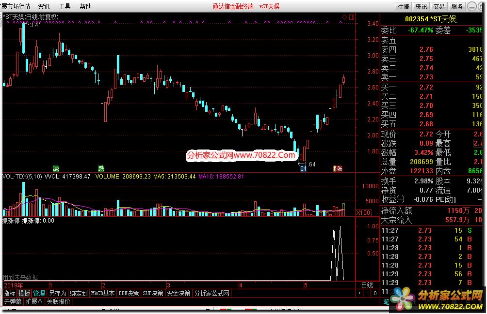Click the 另存为 tab
This screenshot has height=314, width=487.
coord(58,293)
